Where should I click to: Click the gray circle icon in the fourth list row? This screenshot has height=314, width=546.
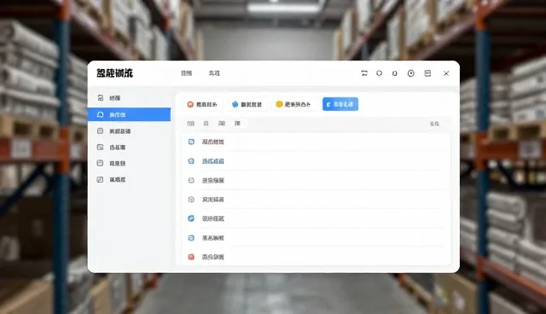(191, 200)
